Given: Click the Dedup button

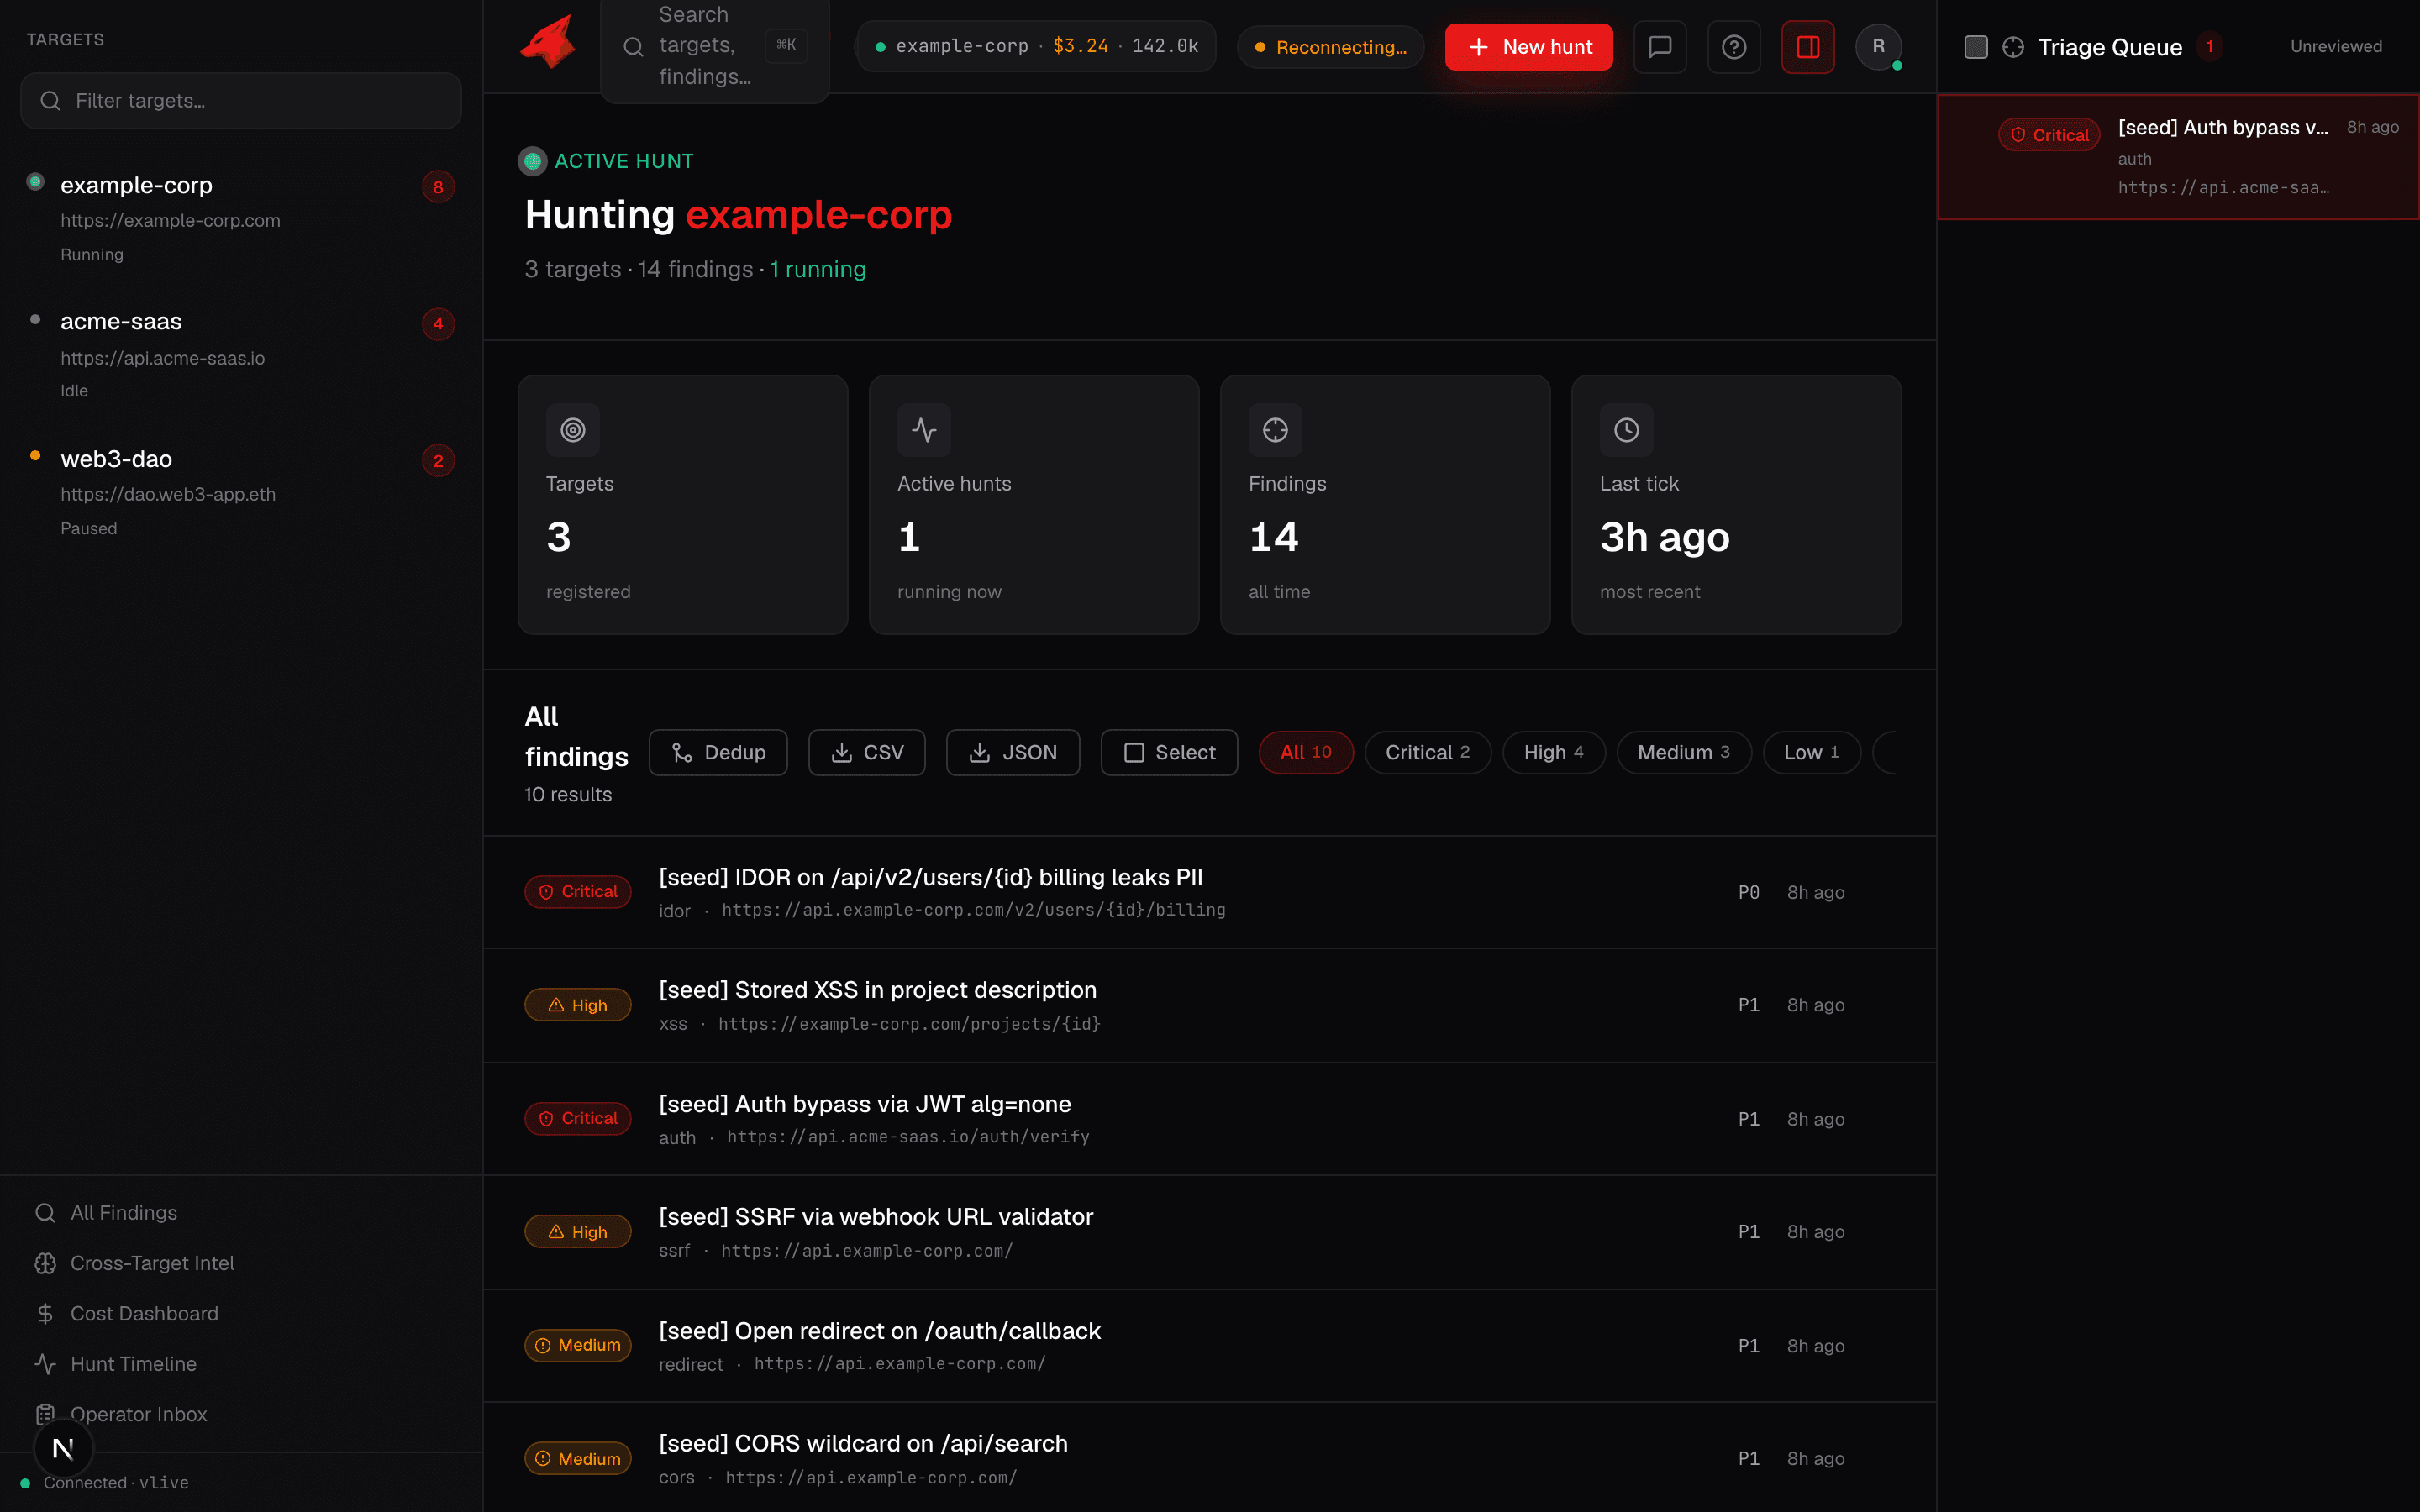Looking at the screenshot, I should tap(718, 753).
